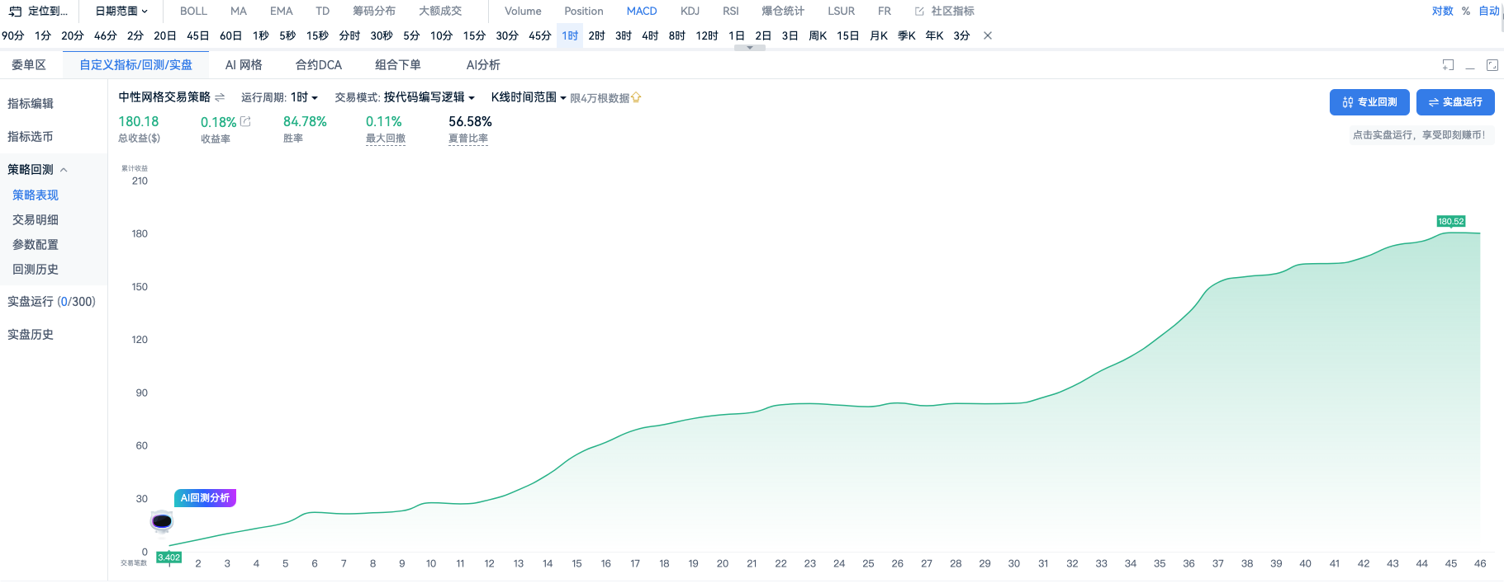Select the 月K timeframe
This screenshot has width=1504, height=588.
(x=879, y=36)
